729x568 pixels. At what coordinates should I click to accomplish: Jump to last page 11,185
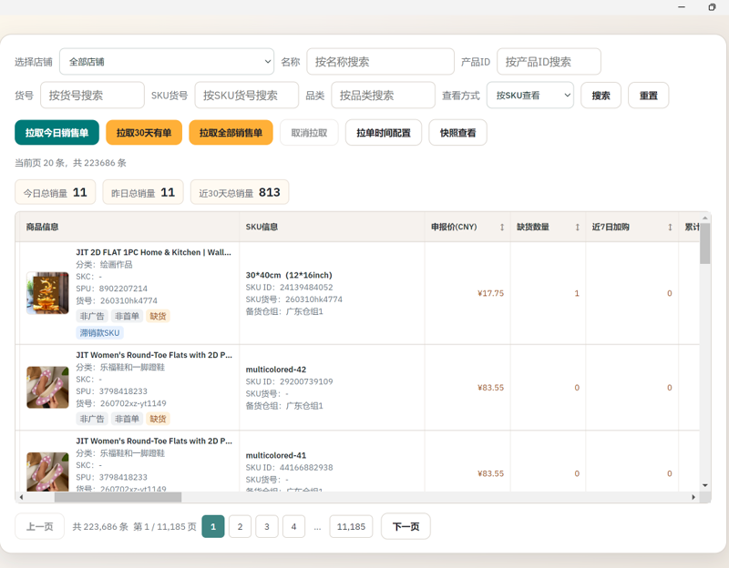coord(351,526)
